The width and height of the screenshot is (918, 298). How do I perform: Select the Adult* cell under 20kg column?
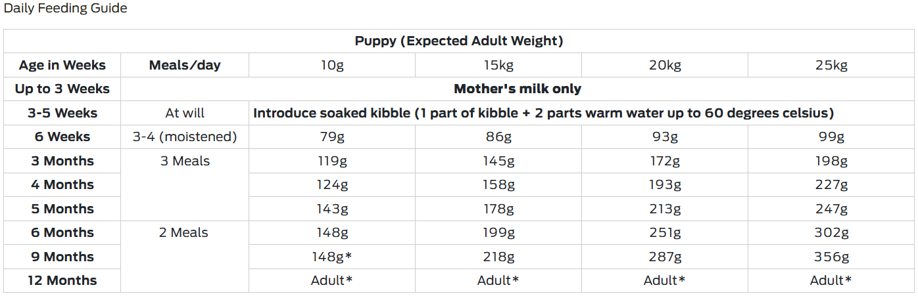pyautogui.click(x=665, y=280)
